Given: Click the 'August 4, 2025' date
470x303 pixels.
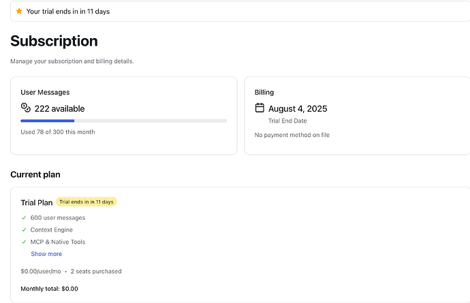Looking at the screenshot, I should [298, 109].
